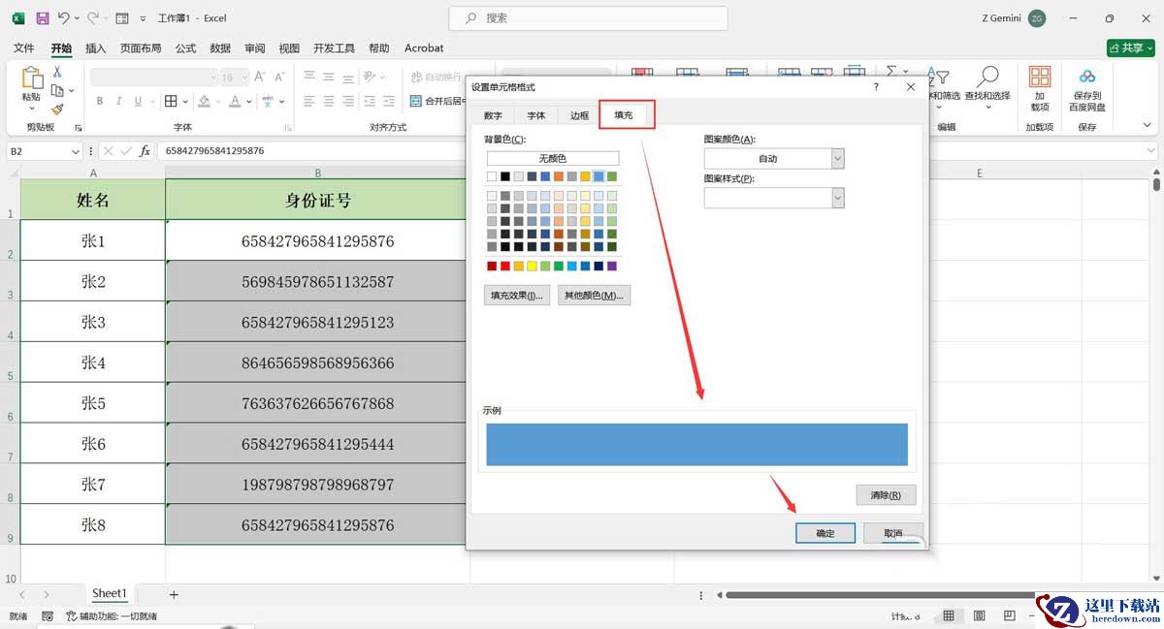This screenshot has height=629, width=1164.
Task: Click the More Colors button
Action: 594,296
